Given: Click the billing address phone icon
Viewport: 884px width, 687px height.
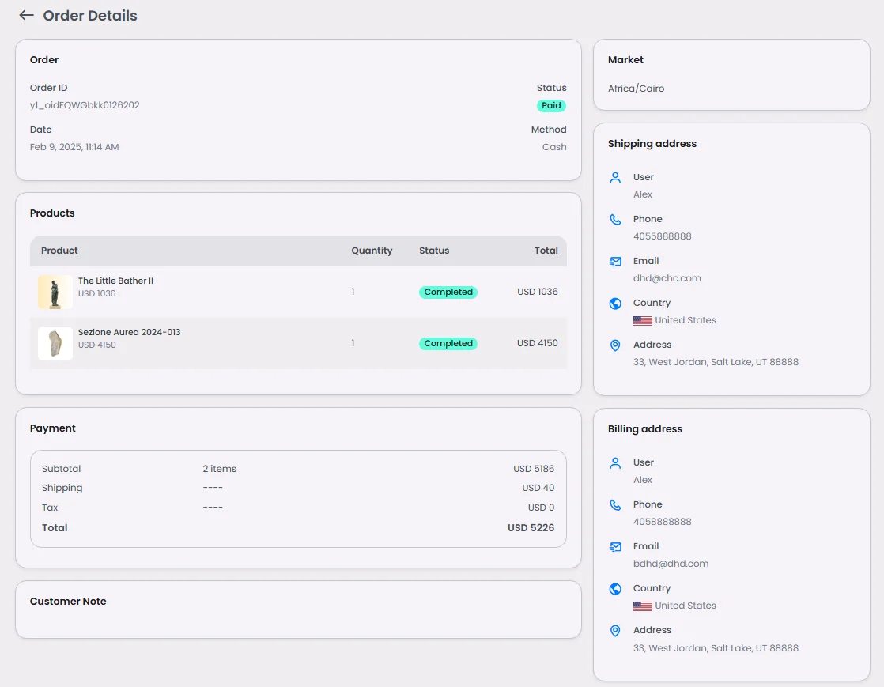Looking at the screenshot, I should [x=615, y=505].
